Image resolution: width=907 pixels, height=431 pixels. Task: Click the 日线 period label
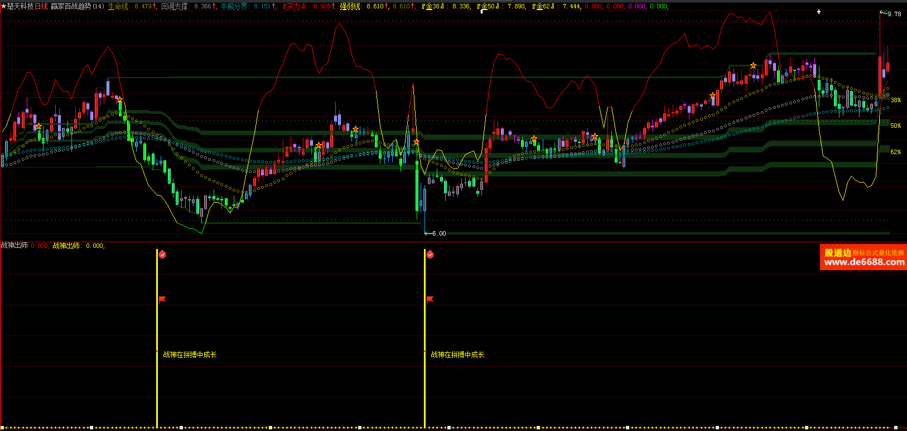[x=41, y=6]
